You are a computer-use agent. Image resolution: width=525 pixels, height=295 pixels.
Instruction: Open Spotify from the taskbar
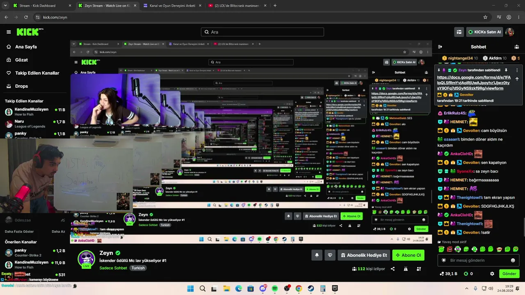[x=275, y=288]
